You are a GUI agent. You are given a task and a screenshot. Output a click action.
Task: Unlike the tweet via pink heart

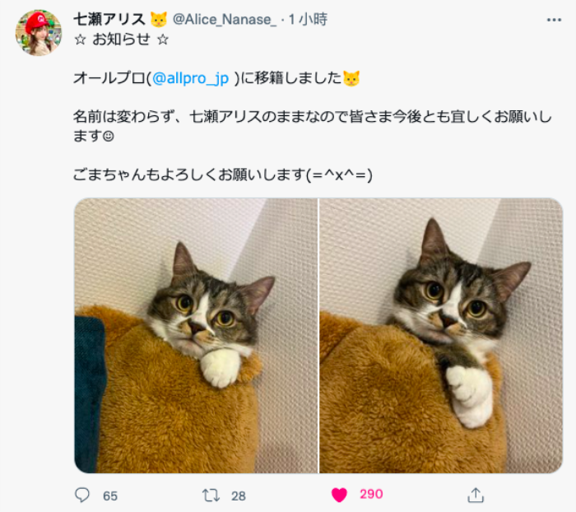coord(339,495)
